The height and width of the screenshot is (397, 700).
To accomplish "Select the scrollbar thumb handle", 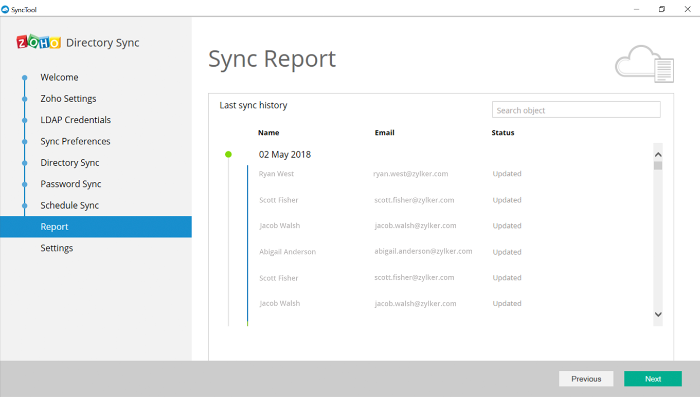I will pyautogui.click(x=658, y=165).
